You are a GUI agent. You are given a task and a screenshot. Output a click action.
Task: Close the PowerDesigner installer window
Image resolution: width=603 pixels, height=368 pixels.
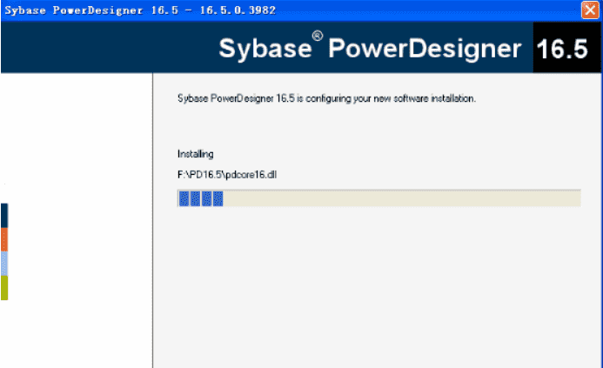coord(590,10)
